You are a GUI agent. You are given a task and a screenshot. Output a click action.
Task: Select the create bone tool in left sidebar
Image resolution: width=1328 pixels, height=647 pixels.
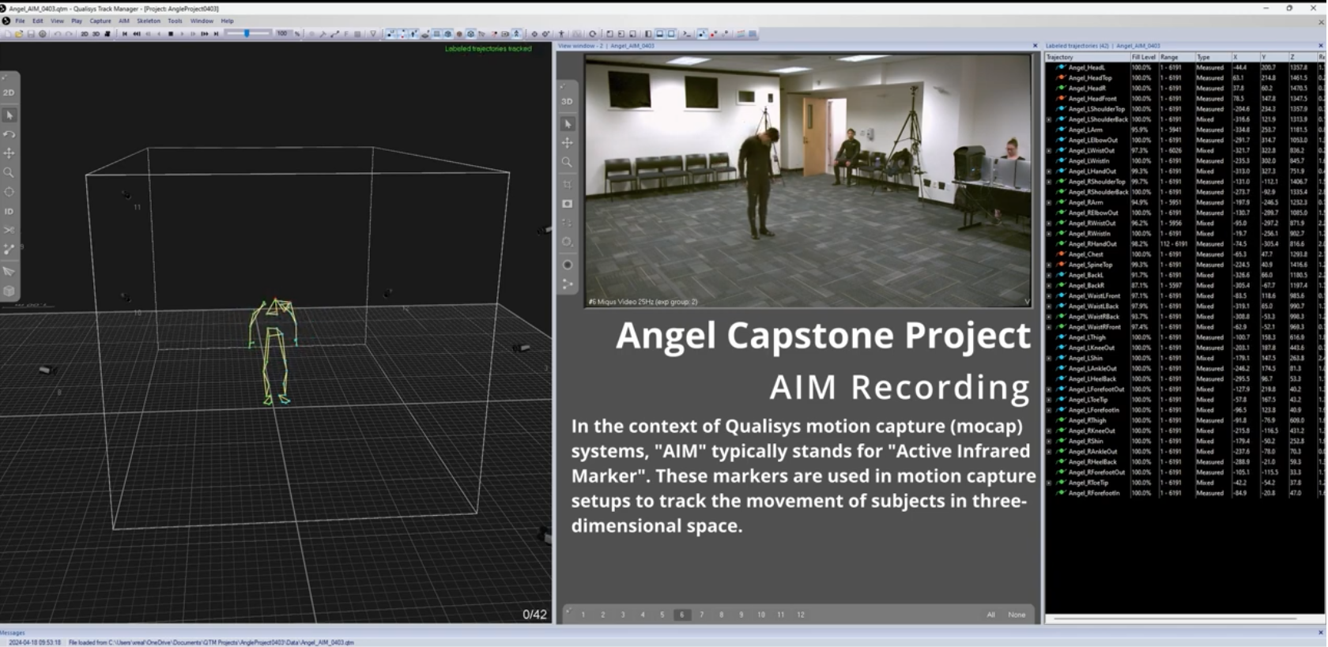tap(9, 250)
